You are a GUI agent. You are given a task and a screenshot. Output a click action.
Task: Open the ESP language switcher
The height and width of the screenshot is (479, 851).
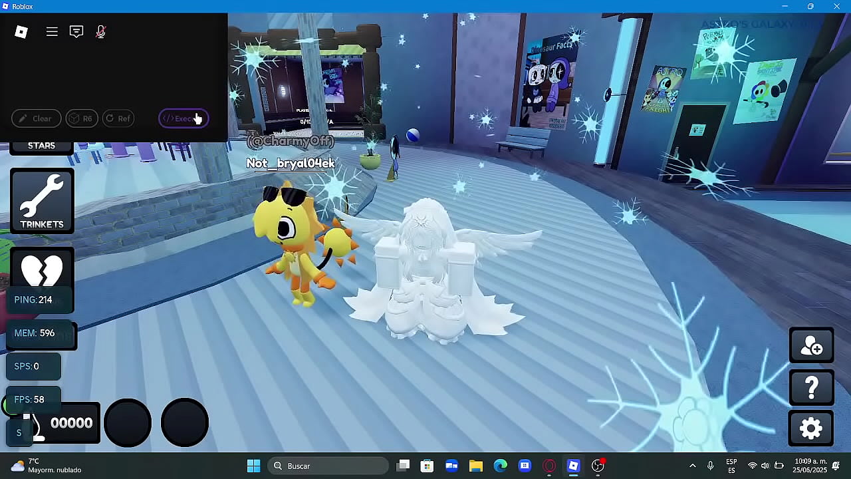coord(731,465)
